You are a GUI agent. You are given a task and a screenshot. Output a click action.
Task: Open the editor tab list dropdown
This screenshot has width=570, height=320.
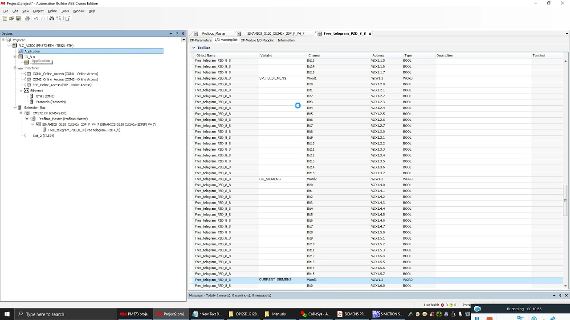coord(566,33)
